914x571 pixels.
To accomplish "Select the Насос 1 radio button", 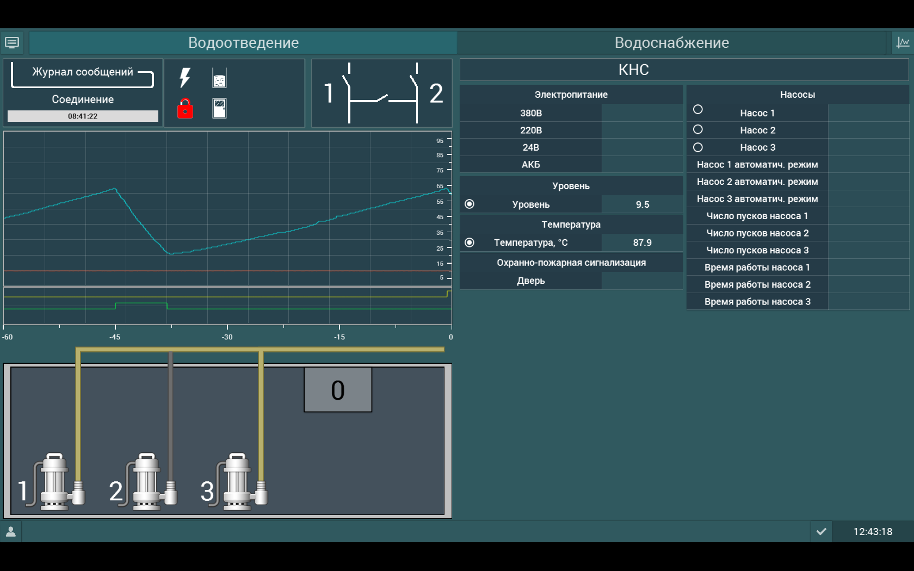I will [698, 110].
